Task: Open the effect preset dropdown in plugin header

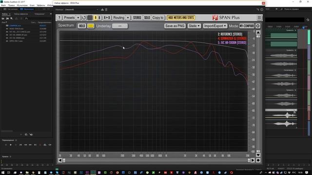Action: pyautogui.click(x=81, y=10)
